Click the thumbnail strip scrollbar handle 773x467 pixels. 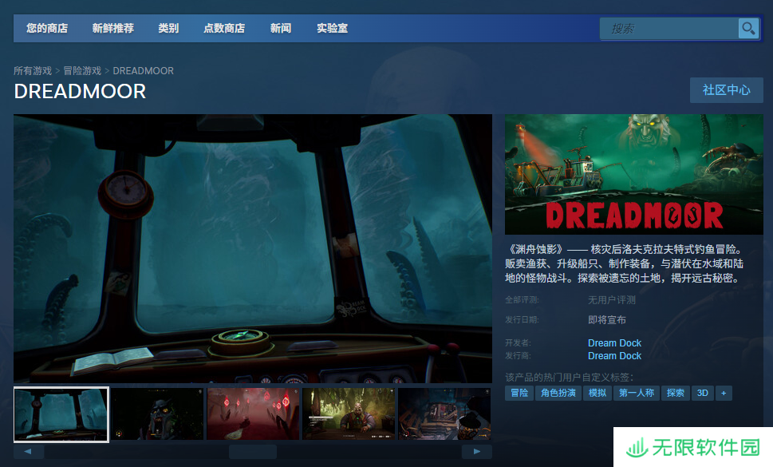tap(253, 451)
